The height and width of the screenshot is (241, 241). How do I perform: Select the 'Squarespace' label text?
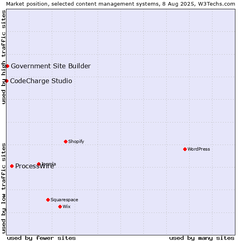64,200
